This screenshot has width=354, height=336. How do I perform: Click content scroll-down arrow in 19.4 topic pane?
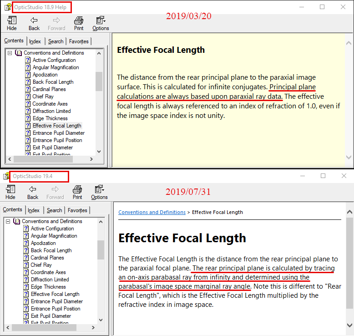pos(349,326)
